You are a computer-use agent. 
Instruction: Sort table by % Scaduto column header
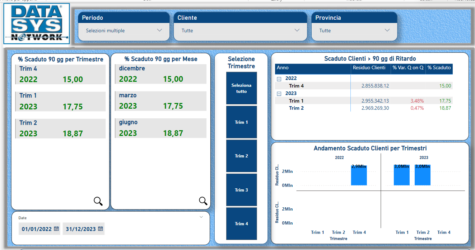point(439,68)
